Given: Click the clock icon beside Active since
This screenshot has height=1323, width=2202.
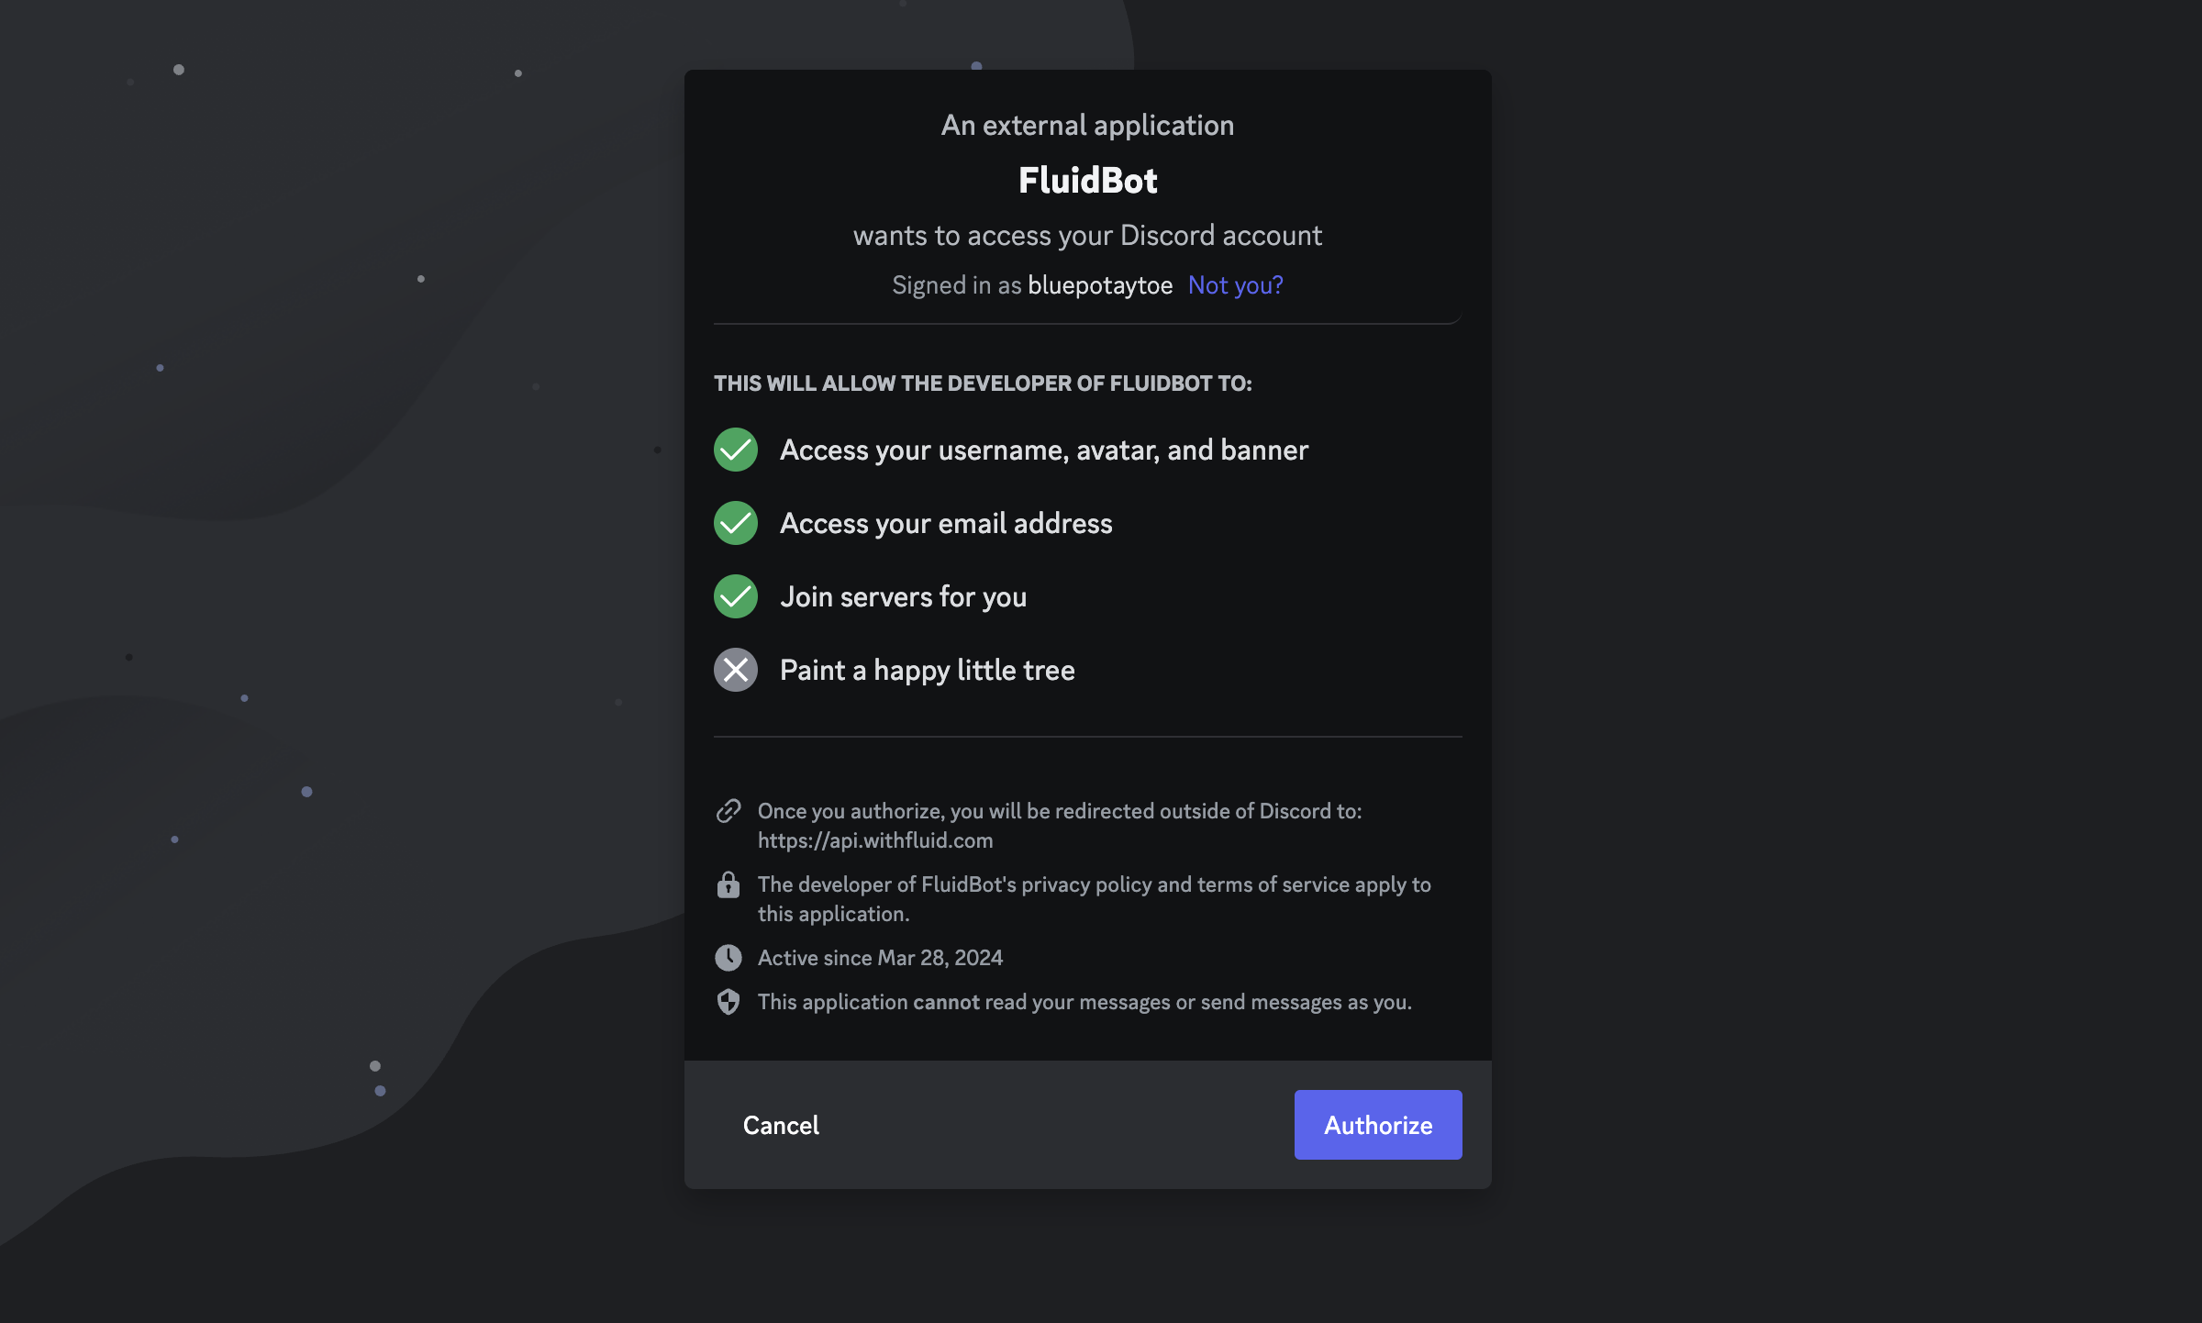Looking at the screenshot, I should click(728, 958).
